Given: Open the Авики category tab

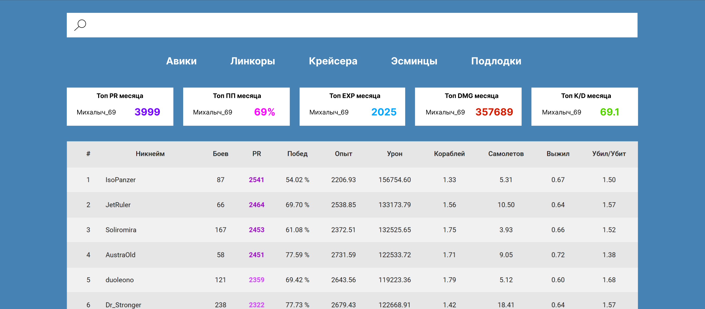Looking at the screenshot, I should click(x=182, y=61).
